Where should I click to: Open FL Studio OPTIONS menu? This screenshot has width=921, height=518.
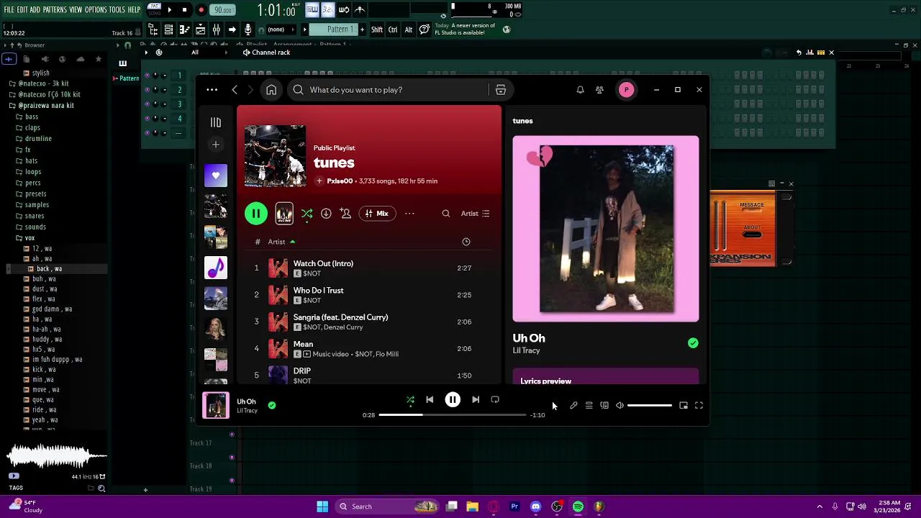[96, 10]
